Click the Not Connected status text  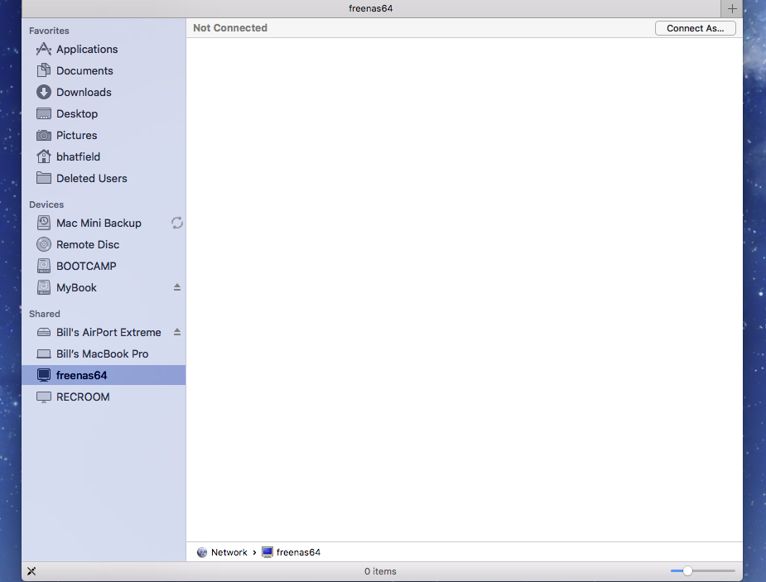click(230, 28)
